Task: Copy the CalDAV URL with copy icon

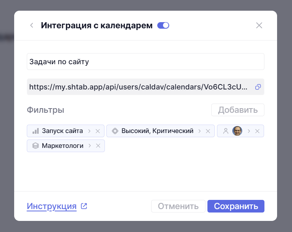Action: tap(258, 87)
